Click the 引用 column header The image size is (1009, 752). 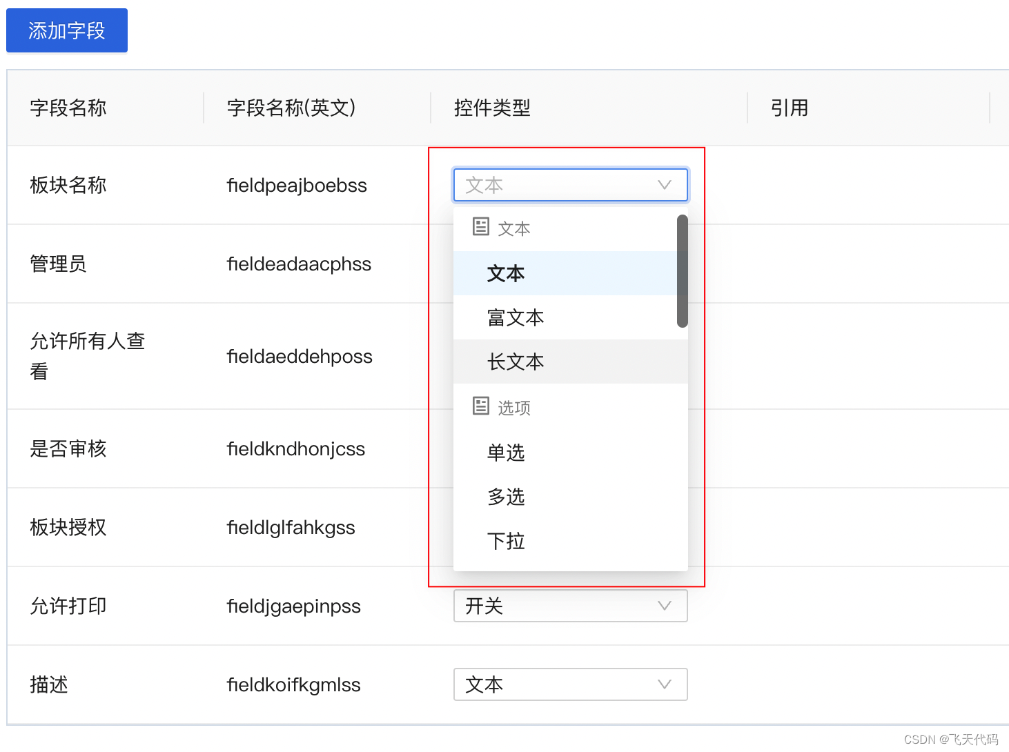[x=789, y=108]
